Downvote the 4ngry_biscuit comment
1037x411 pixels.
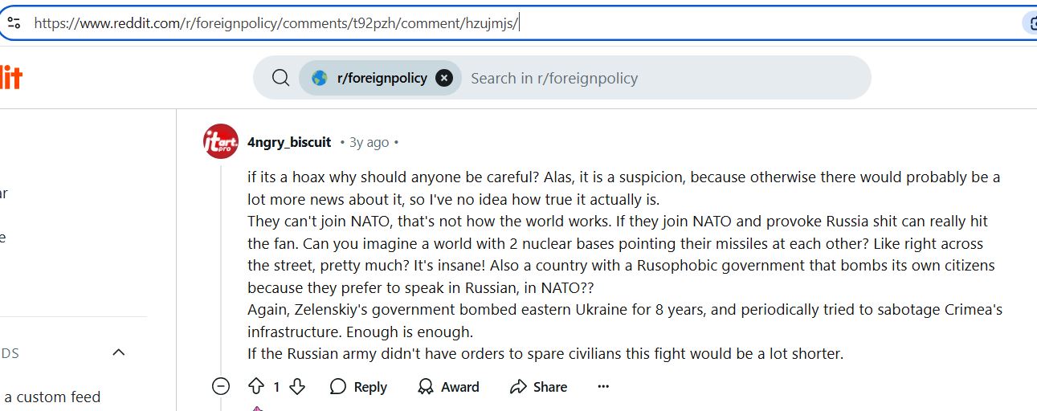coord(297,387)
